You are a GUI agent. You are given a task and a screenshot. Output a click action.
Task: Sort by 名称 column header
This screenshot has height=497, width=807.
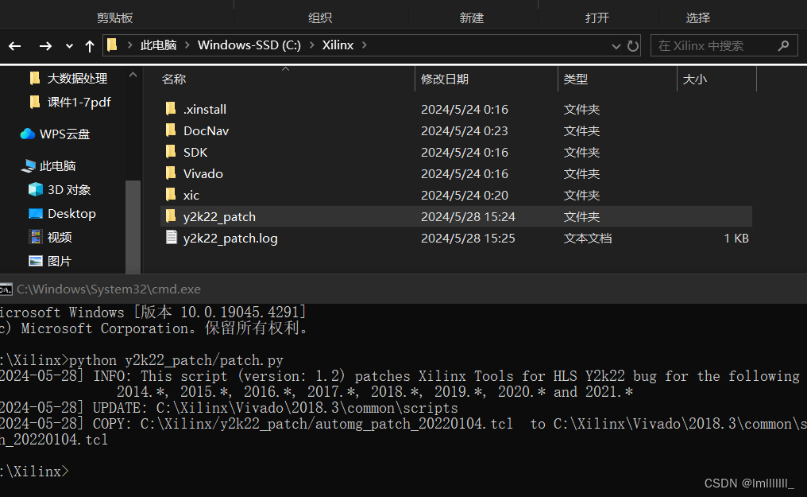click(174, 80)
